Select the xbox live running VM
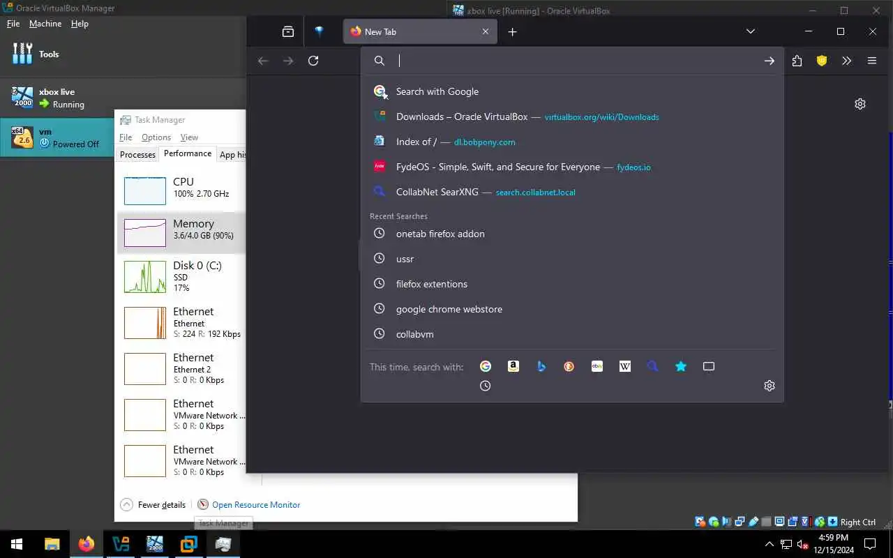This screenshot has height=558, width=893. pos(123,98)
